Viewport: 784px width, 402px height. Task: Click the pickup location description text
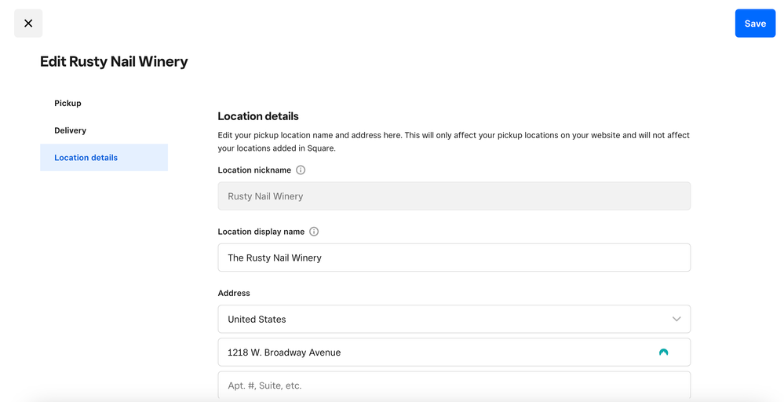453,141
